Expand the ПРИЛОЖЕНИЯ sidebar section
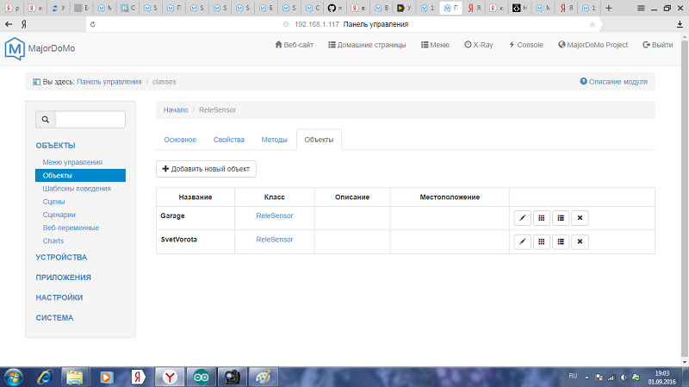The height and width of the screenshot is (387, 689). point(63,278)
